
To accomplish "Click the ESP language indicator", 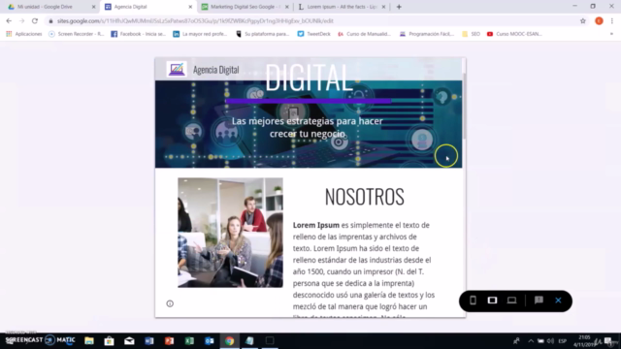I will [563, 340].
